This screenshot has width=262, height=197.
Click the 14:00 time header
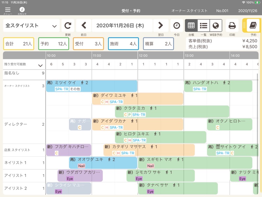tap(235, 55)
